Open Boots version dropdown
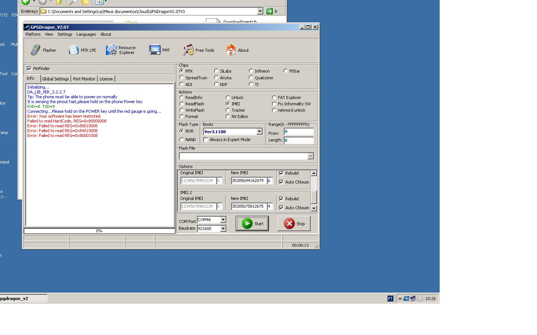 [259, 132]
